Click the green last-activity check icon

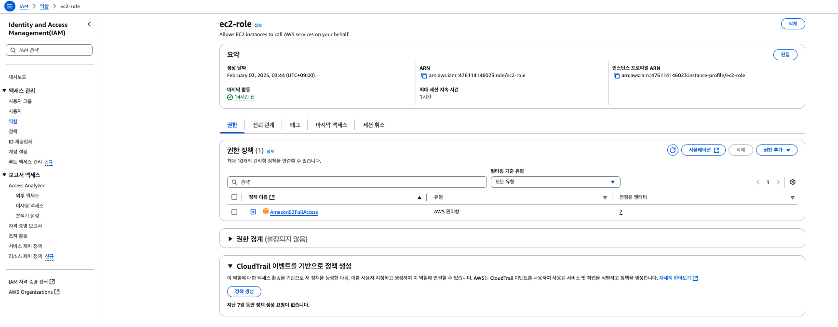pos(230,97)
